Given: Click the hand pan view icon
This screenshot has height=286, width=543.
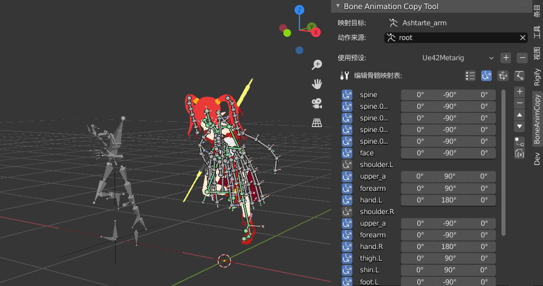Looking at the screenshot, I should tap(317, 84).
